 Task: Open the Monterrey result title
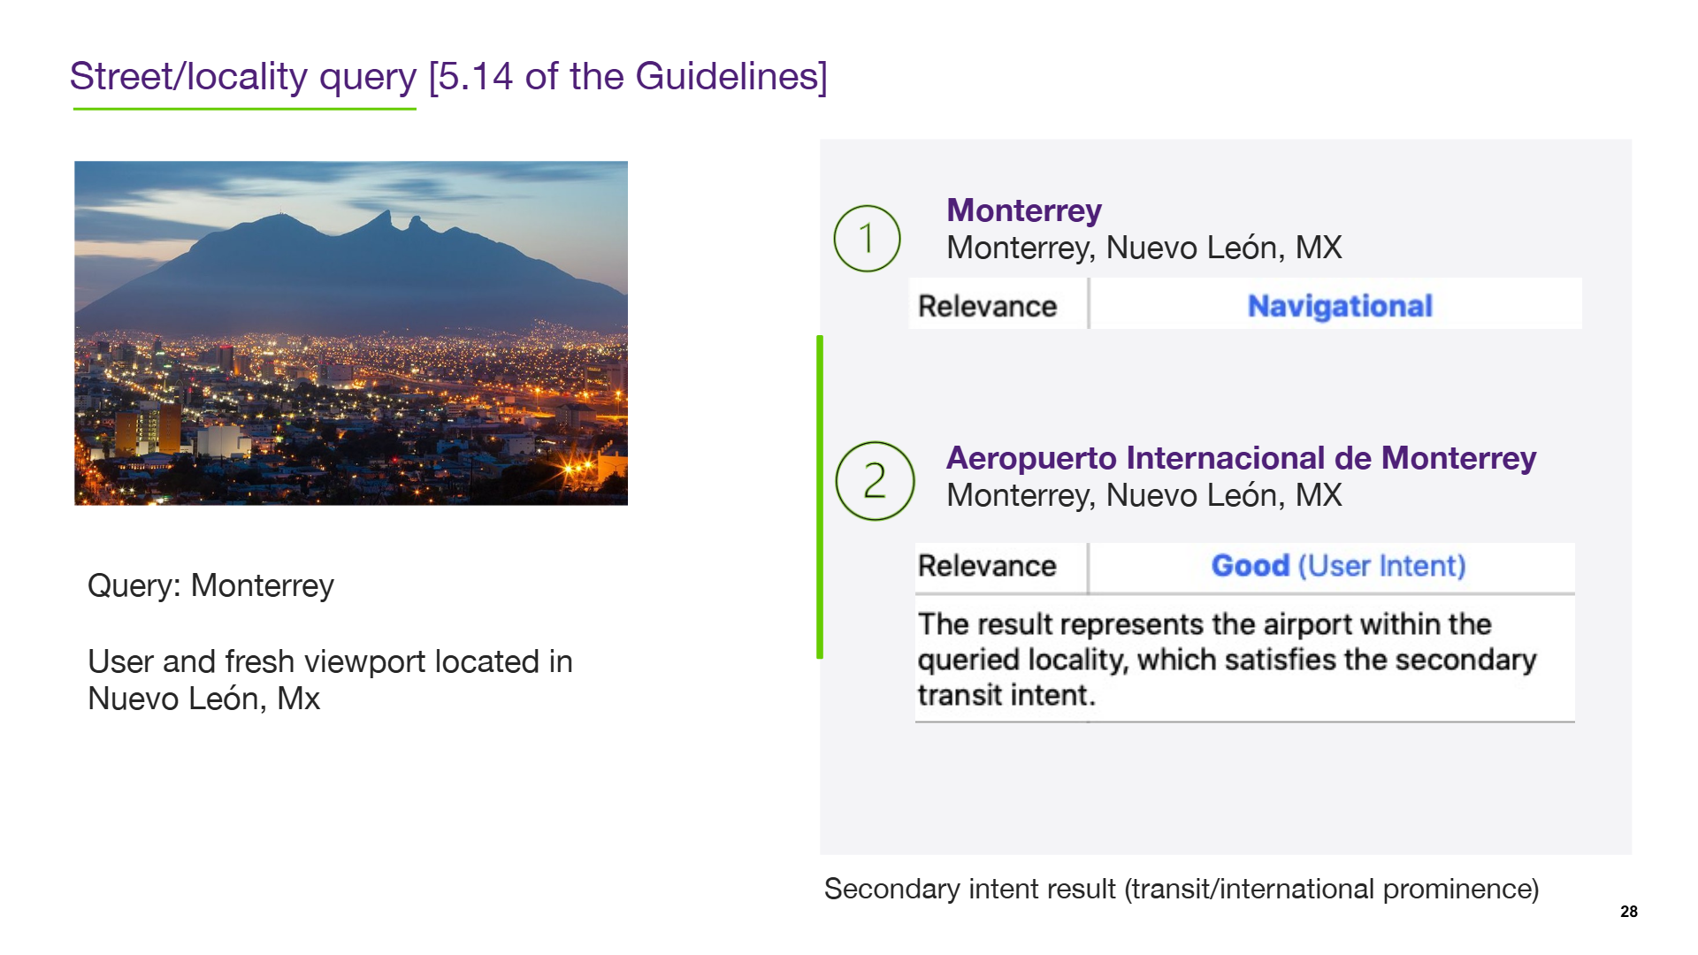tap(1024, 210)
